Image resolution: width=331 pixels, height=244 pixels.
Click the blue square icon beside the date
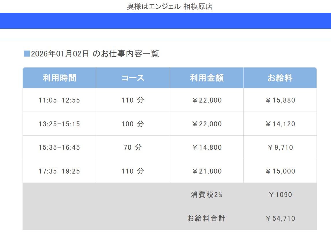click(27, 54)
